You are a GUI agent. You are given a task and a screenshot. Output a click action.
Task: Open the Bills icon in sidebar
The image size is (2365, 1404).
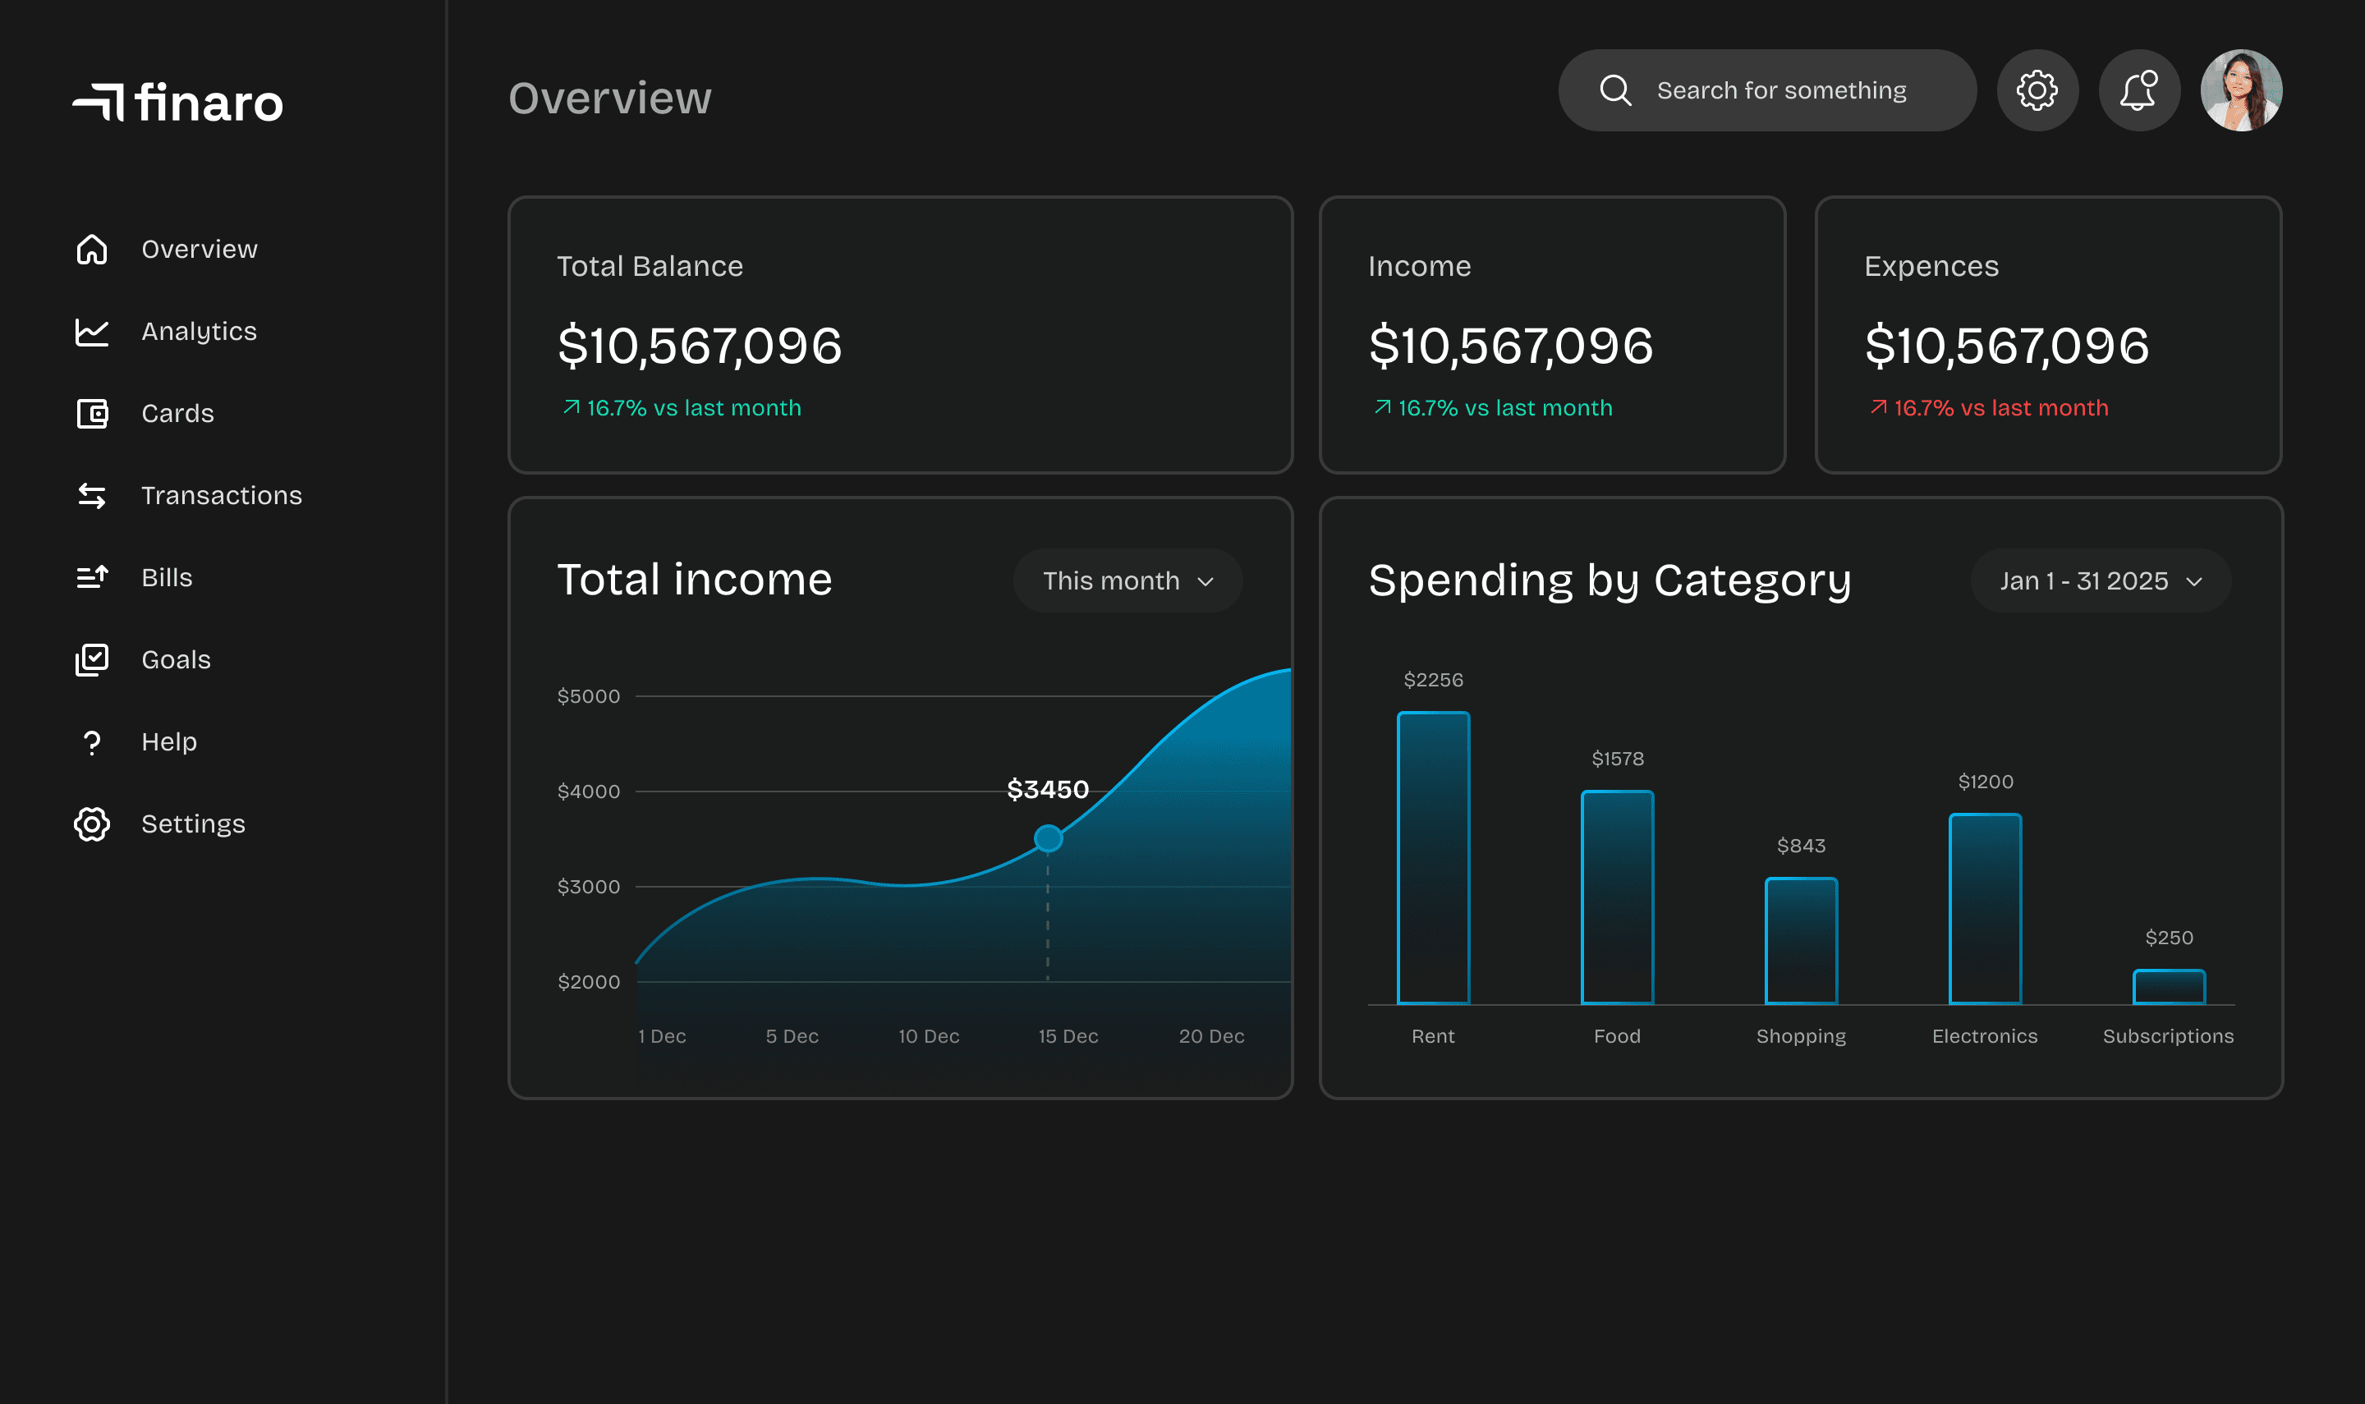(x=92, y=577)
